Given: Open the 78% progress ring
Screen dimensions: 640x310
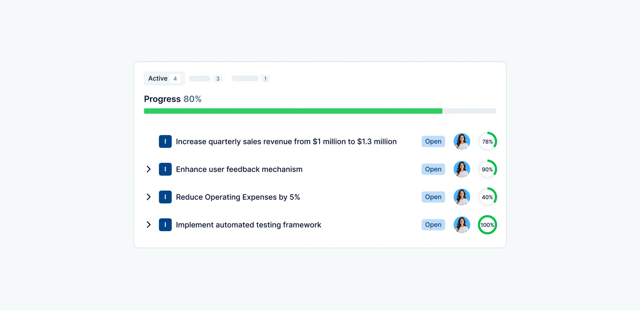Looking at the screenshot, I should tap(487, 142).
